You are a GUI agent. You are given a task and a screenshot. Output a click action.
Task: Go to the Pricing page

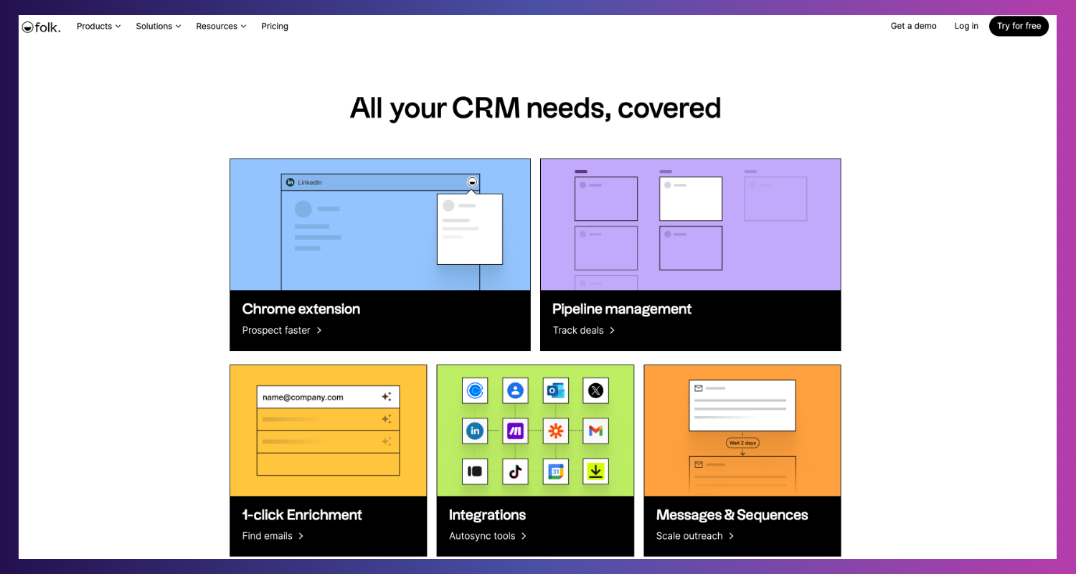(275, 27)
